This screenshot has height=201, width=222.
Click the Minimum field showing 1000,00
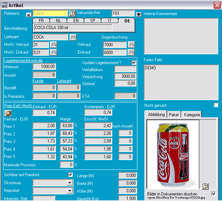44,67
